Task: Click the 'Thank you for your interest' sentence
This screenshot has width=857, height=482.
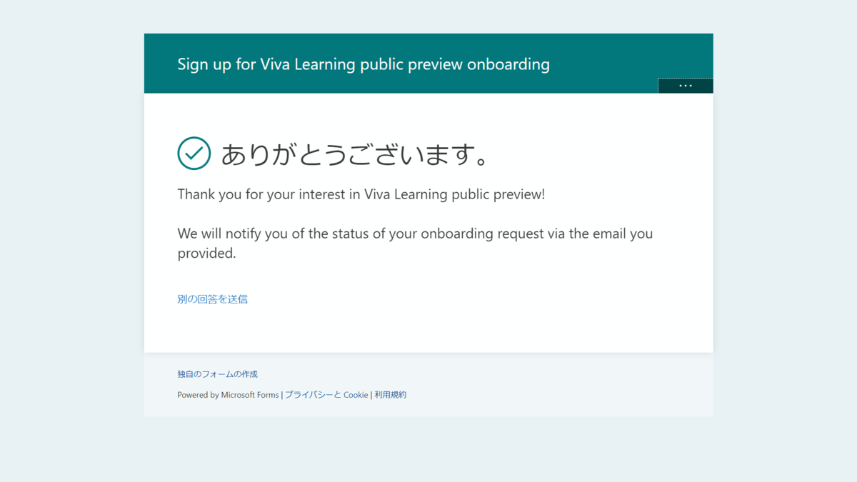Action: [x=361, y=194]
